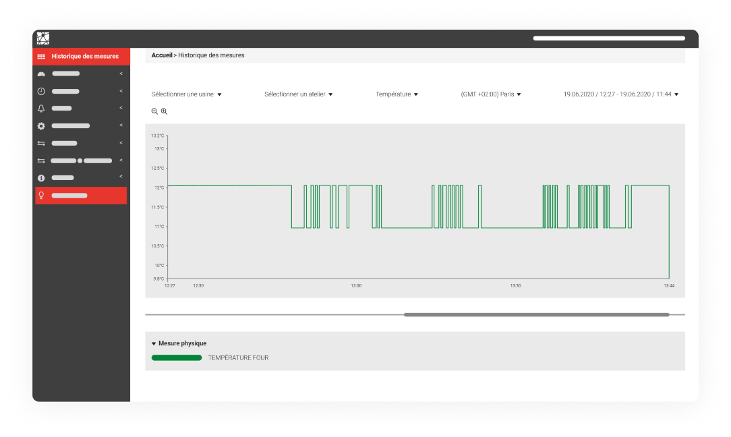731x437 pixels.
Task: Click the green TEMPÉRATURE FOUR color swatch
Action: [177, 357]
